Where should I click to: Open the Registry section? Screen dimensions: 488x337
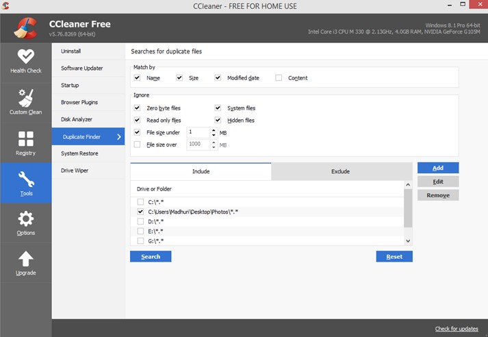[x=26, y=143]
